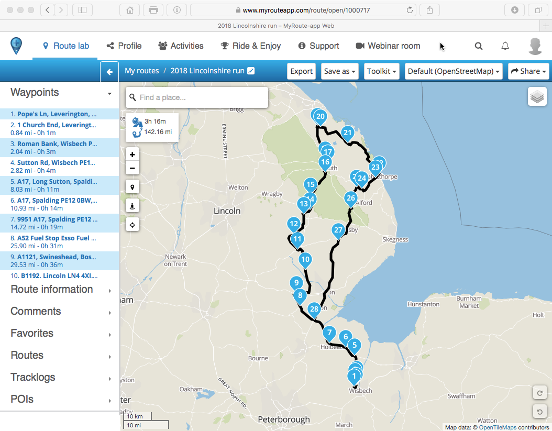Go to the Activities tab
552x431 pixels.
[x=181, y=46]
